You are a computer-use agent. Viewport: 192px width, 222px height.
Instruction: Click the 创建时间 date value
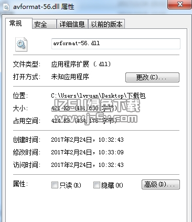point(87,140)
